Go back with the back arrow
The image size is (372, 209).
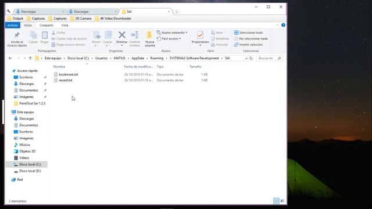tap(10, 58)
